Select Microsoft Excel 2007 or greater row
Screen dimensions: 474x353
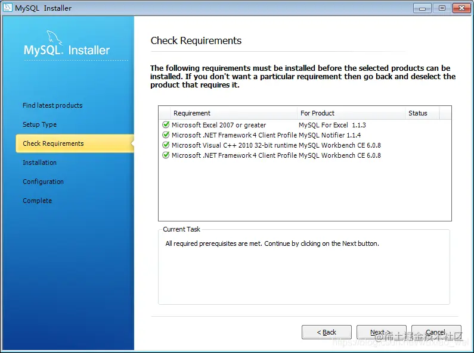click(x=219, y=125)
